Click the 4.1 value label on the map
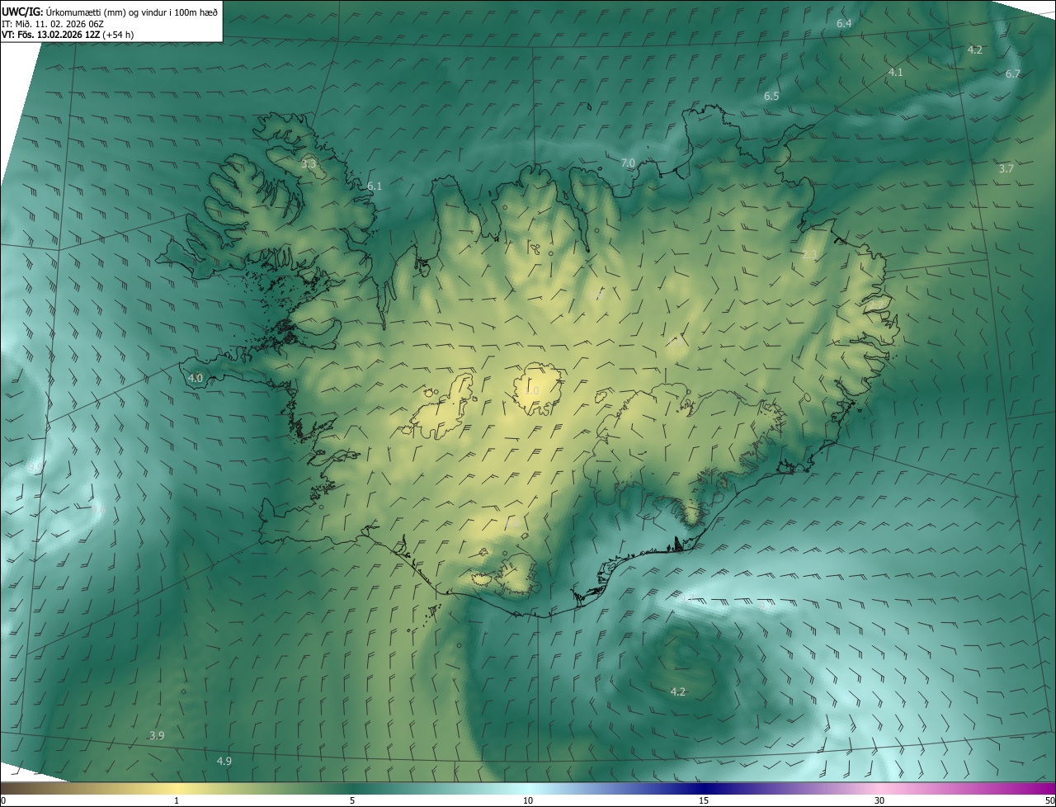Screen dimensions: 1056x807 tap(895, 72)
